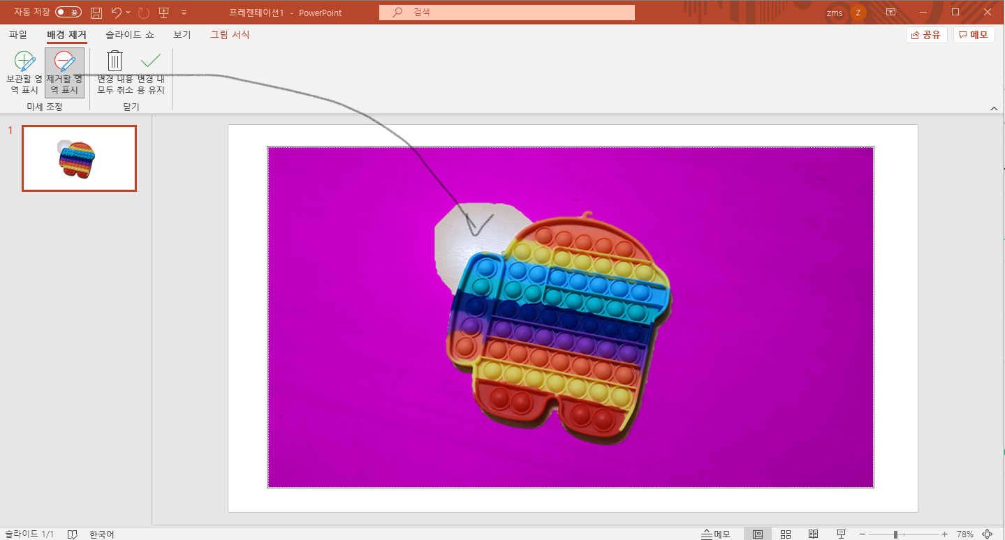The image size is (1005, 540).
Task: Open the zms user account avatar
Action: [x=858, y=13]
